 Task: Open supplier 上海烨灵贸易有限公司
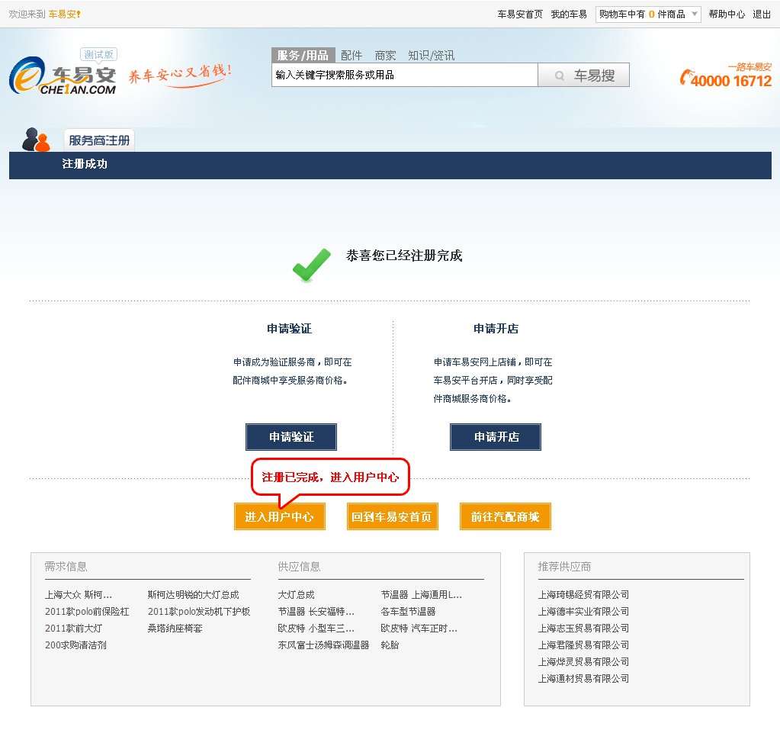click(x=583, y=662)
